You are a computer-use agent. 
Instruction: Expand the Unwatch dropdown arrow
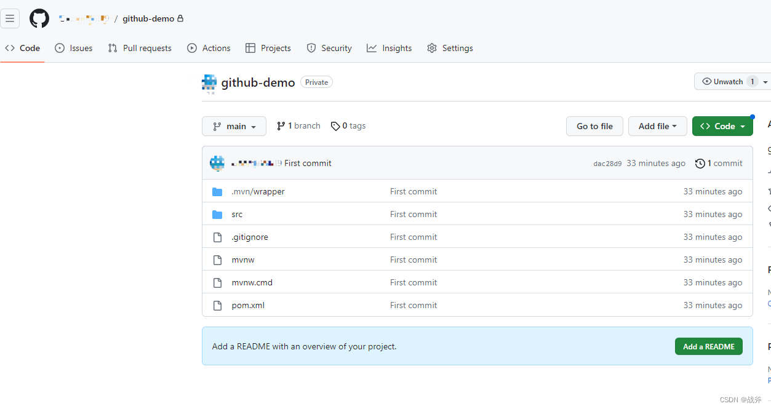[765, 82]
